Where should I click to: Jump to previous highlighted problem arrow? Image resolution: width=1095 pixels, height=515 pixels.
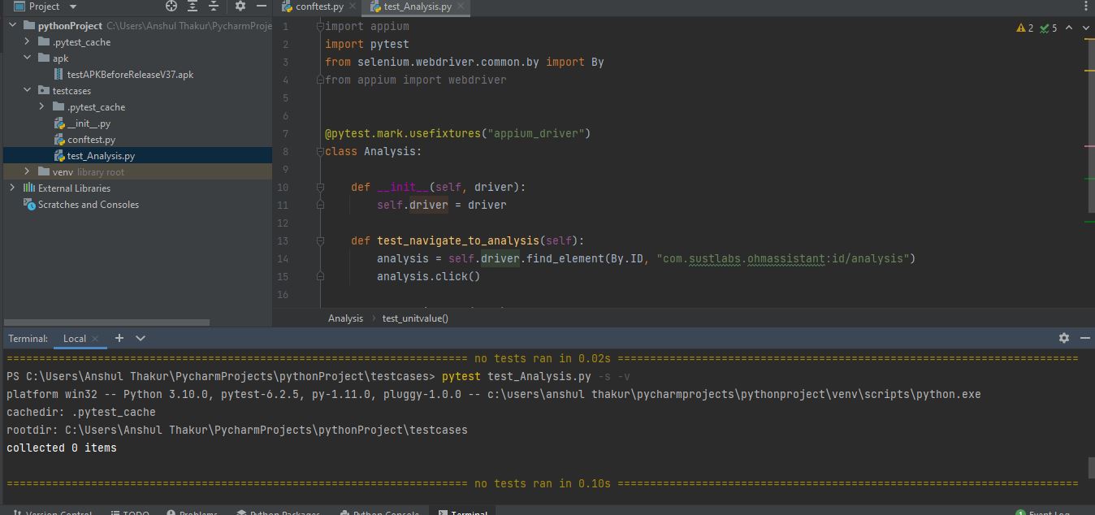point(1069,28)
